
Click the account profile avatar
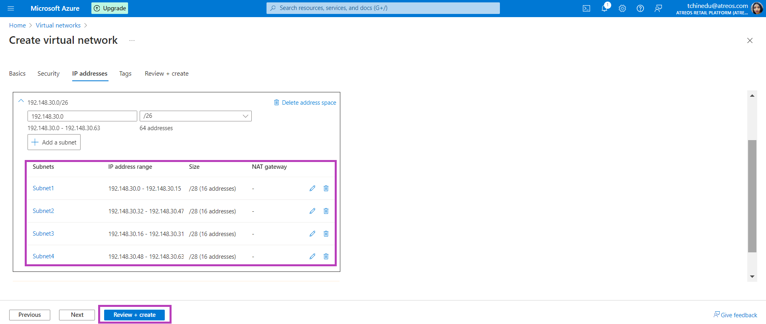(757, 8)
